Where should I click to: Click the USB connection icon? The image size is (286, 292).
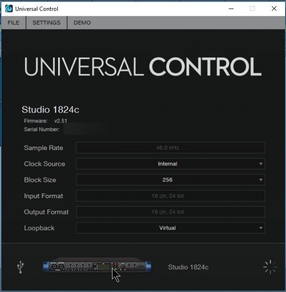click(x=20, y=267)
